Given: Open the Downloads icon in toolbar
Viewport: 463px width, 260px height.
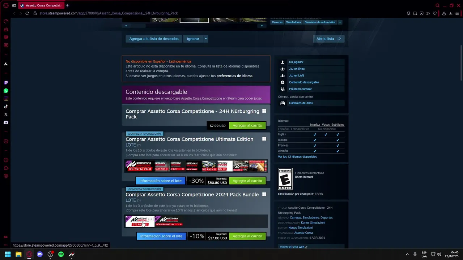Looking at the screenshot, I should pyautogui.click(x=450, y=13).
